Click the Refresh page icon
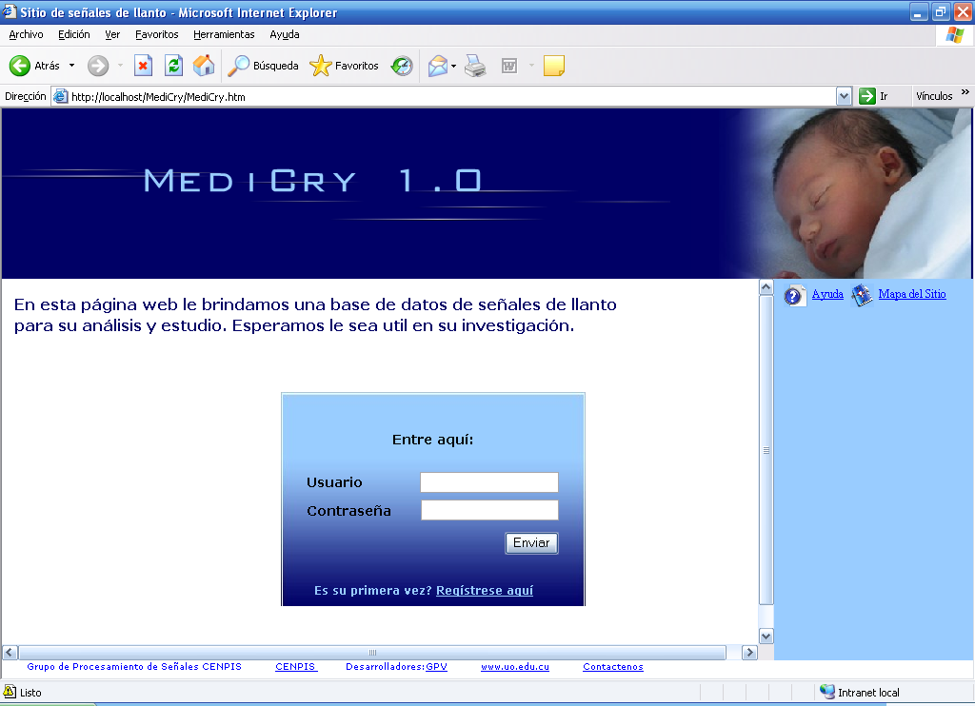This screenshot has height=706, width=975. coord(173,66)
